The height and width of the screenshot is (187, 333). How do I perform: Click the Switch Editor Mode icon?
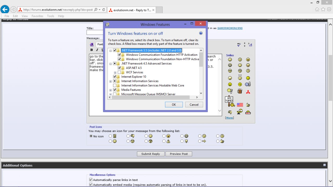pos(250,45)
